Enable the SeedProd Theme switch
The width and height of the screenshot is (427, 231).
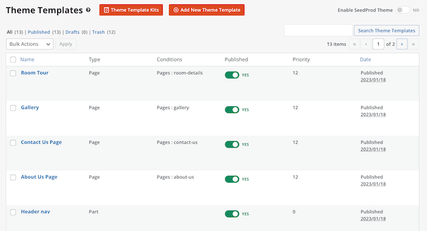(403, 10)
